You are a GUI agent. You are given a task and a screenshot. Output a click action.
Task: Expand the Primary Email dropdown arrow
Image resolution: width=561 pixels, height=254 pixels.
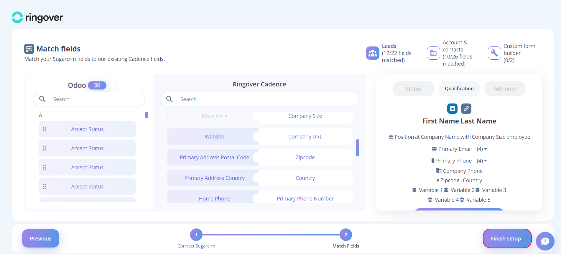[486, 149]
